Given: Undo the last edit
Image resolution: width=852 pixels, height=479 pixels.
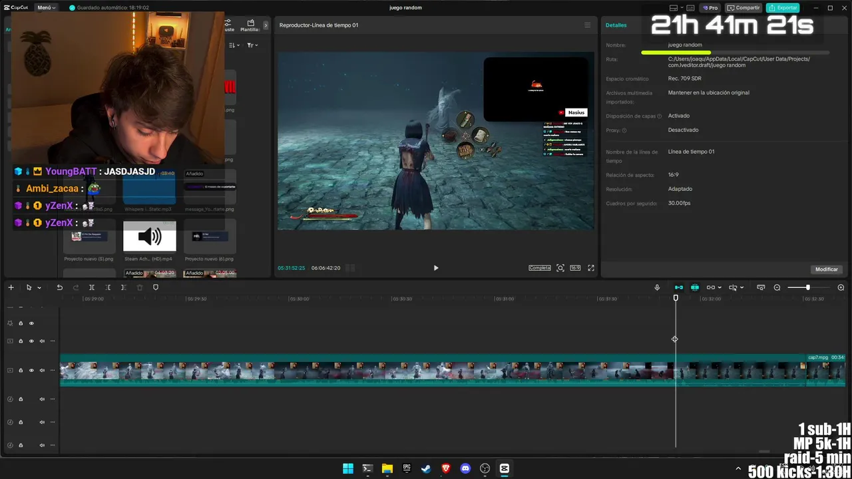Looking at the screenshot, I should [x=59, y=287].
